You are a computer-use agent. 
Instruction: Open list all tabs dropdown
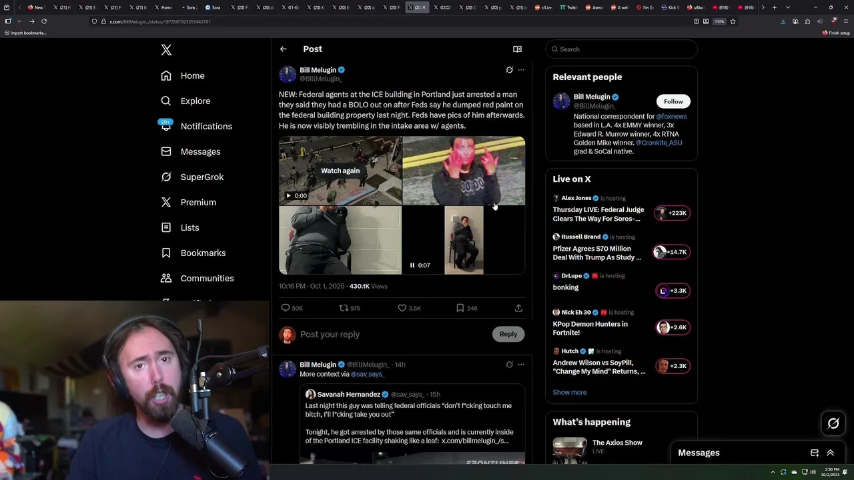(x=788, y=7)
